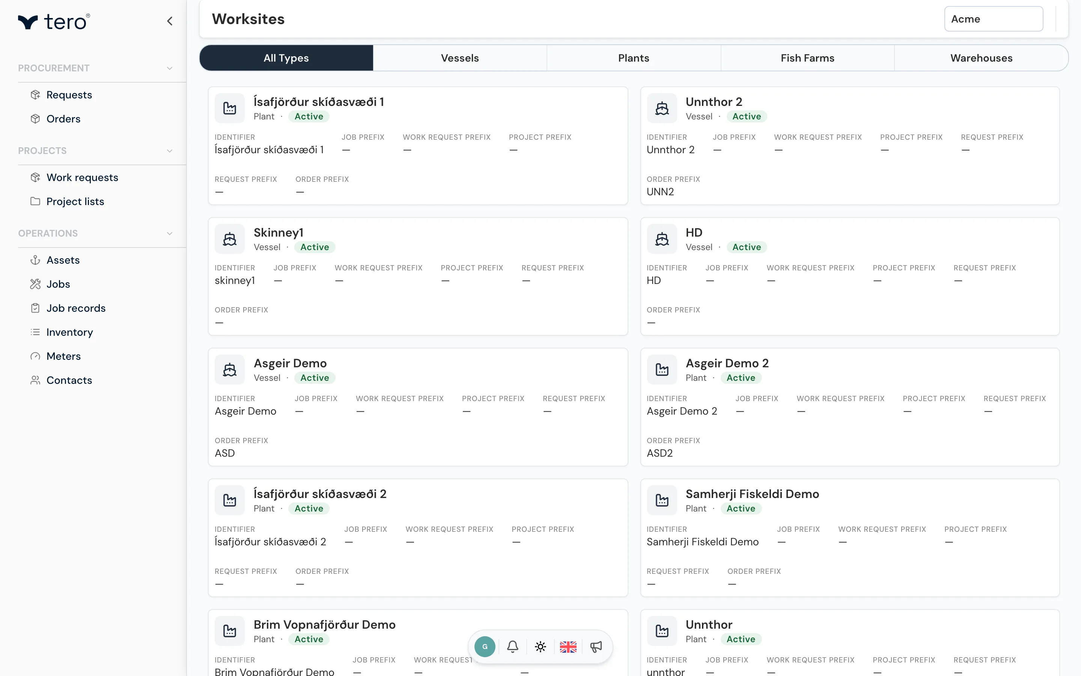1081x676 pixels.
Task: Click plant icon on Samherji Fiskeldi Demo card
Action: (662, 500)
